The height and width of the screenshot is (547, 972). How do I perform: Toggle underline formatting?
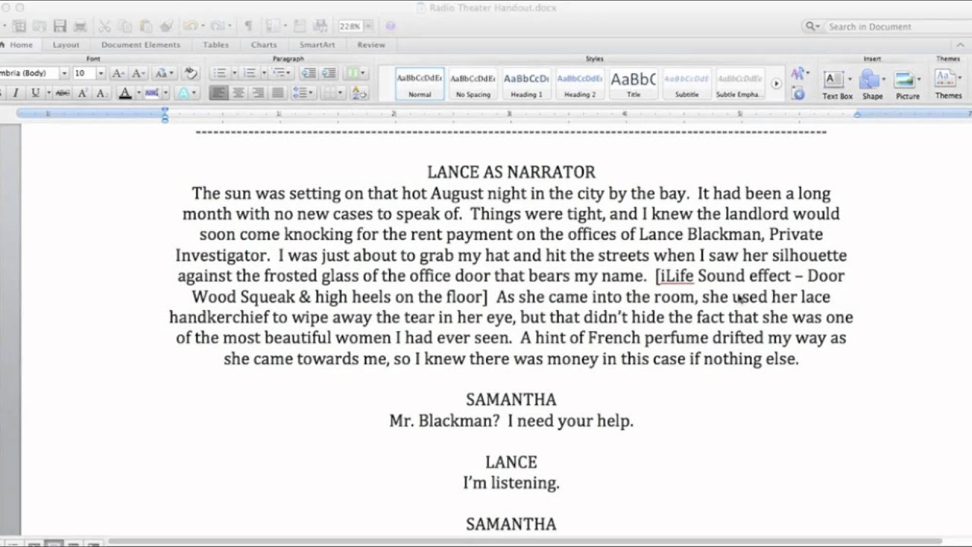pos(35,93)
